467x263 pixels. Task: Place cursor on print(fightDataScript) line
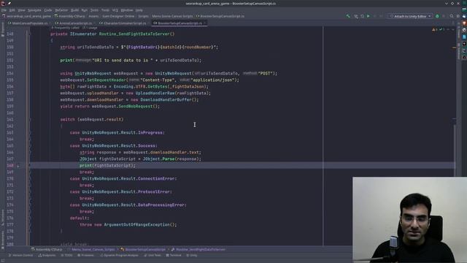tap(107, 166)
